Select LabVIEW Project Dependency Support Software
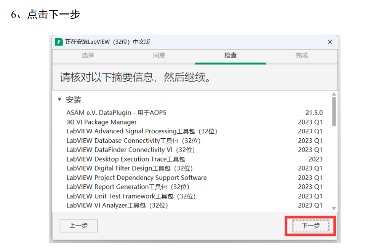 (194, 178)
